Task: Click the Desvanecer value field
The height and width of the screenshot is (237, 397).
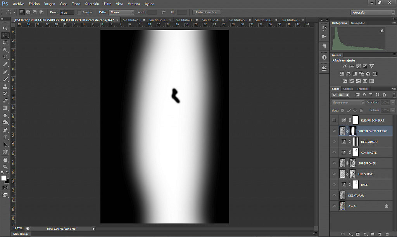Action: click(67, 12)
